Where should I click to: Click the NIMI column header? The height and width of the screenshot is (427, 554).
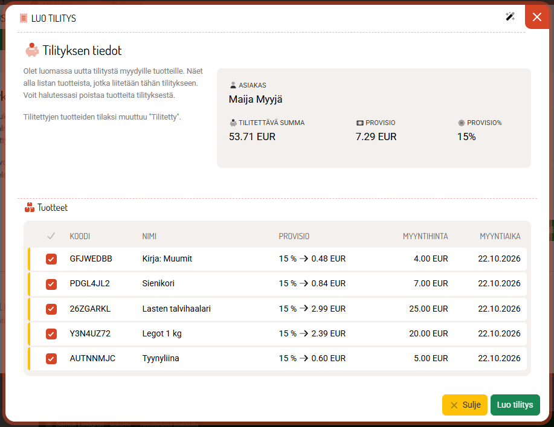tap(149, 236)
